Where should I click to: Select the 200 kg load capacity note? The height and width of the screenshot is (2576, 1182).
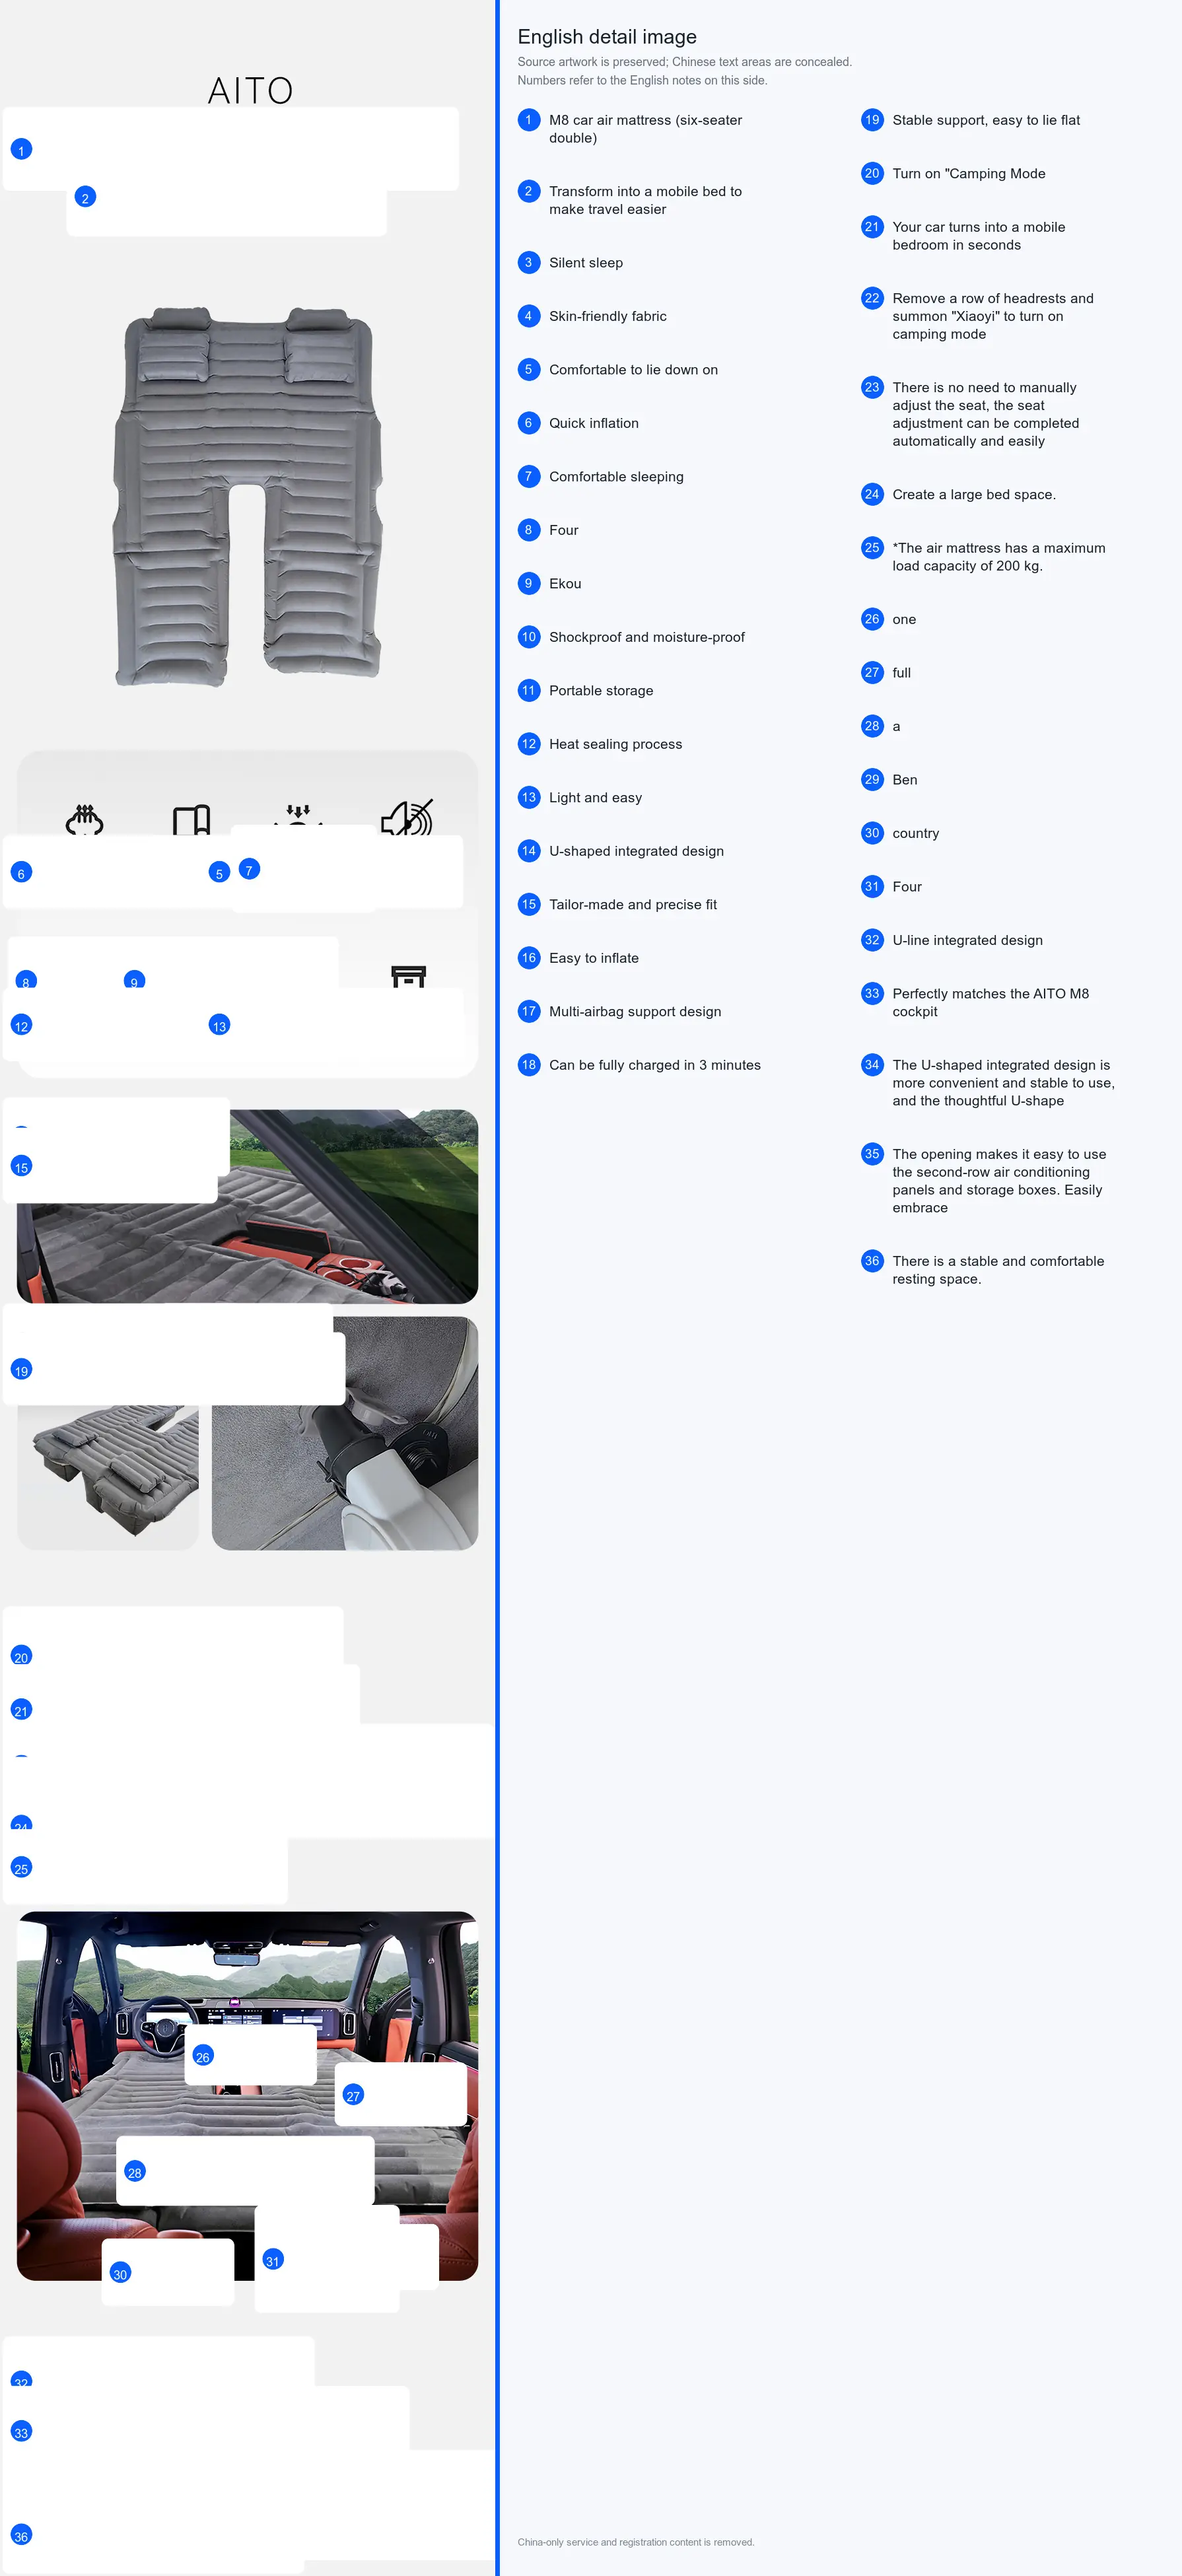point(999,557)
